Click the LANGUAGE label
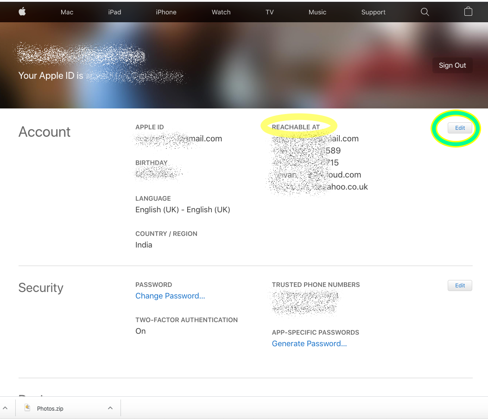The image size is (488, 419). pyautogui.click(x=153, y=198)
